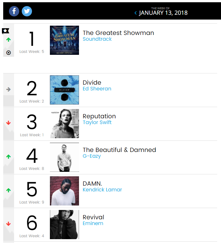
Task: Click The Greatest Showman album cover
Action: 64,40
